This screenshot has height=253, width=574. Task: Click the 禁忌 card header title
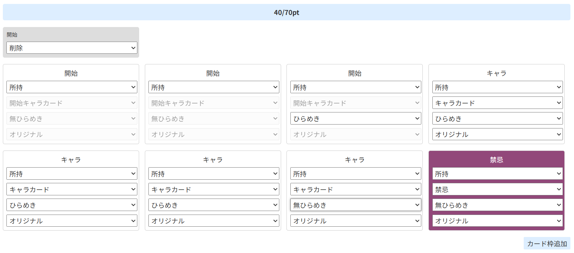(496, 160)
